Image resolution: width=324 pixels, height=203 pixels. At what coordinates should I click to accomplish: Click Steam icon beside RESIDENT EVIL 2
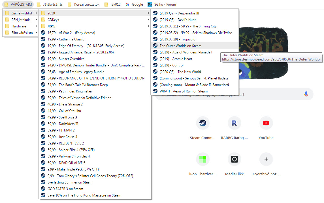coord(43,143)
